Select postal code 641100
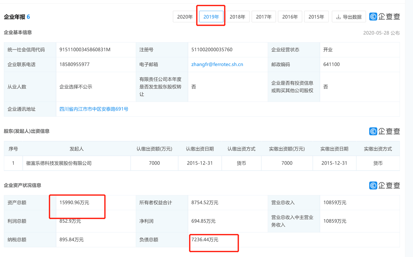 pos(331,64)
